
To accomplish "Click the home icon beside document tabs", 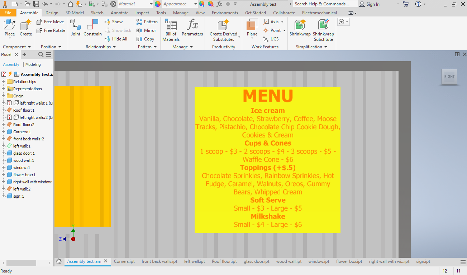I will pyautogui.click(x=59, y=261).
